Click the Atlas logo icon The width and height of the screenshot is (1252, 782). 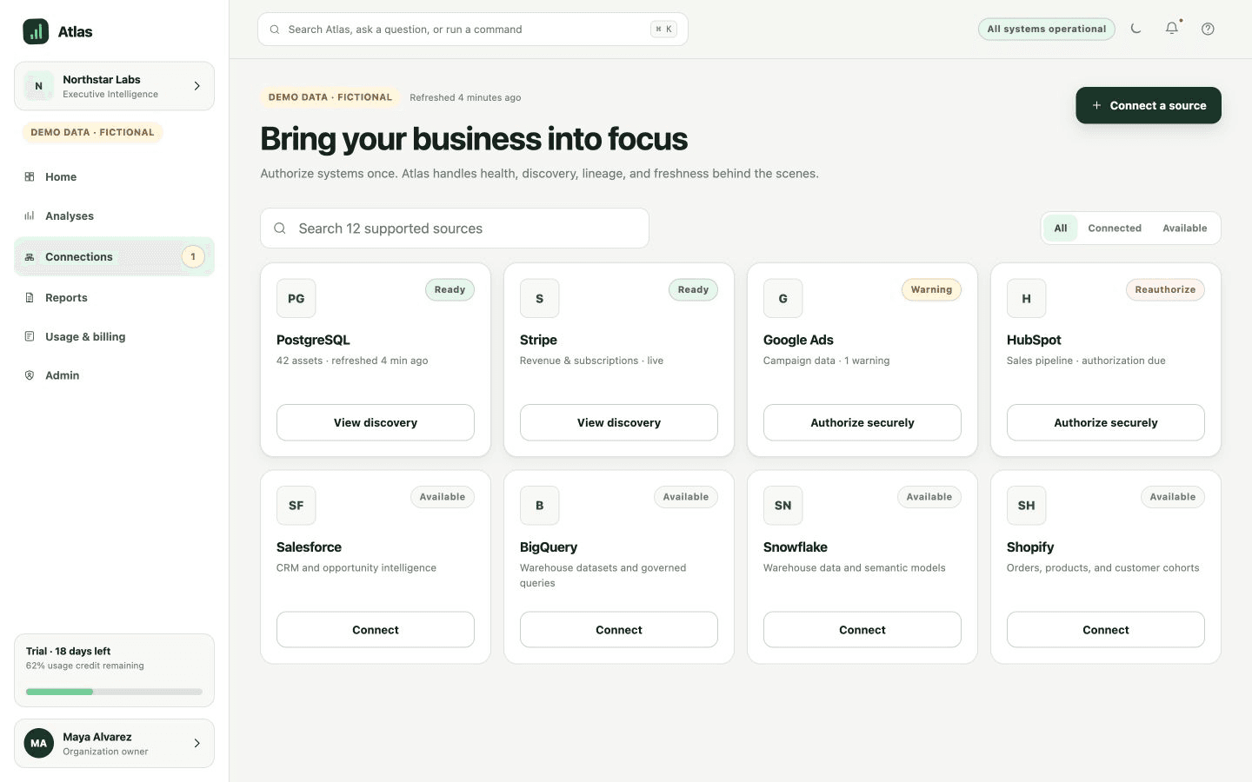click(36, 31)
